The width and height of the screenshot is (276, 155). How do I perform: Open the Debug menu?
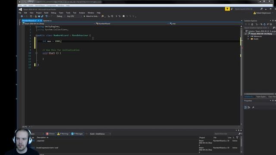[x=53, y=13]
